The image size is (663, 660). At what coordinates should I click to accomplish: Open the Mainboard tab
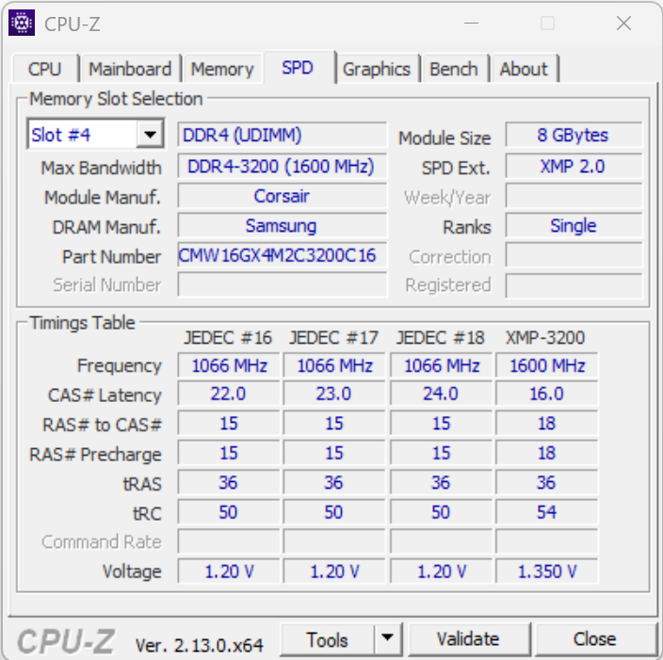(130, 69)
